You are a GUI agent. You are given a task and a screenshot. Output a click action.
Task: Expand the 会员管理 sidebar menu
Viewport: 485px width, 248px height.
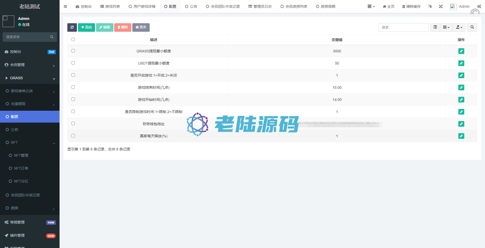pos(30,65)
